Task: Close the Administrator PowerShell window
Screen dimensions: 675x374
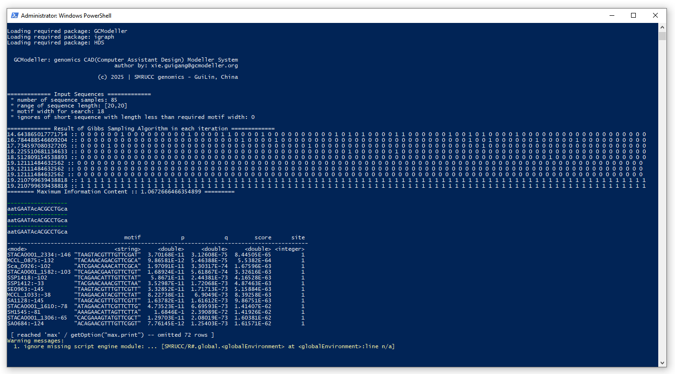Action: pos(655,15)
